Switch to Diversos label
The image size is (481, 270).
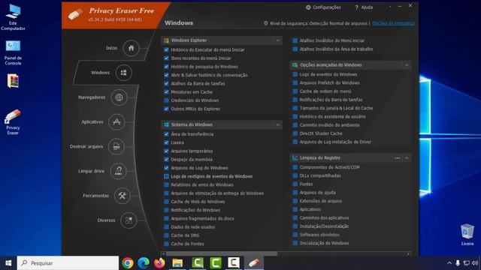(106, 220)
